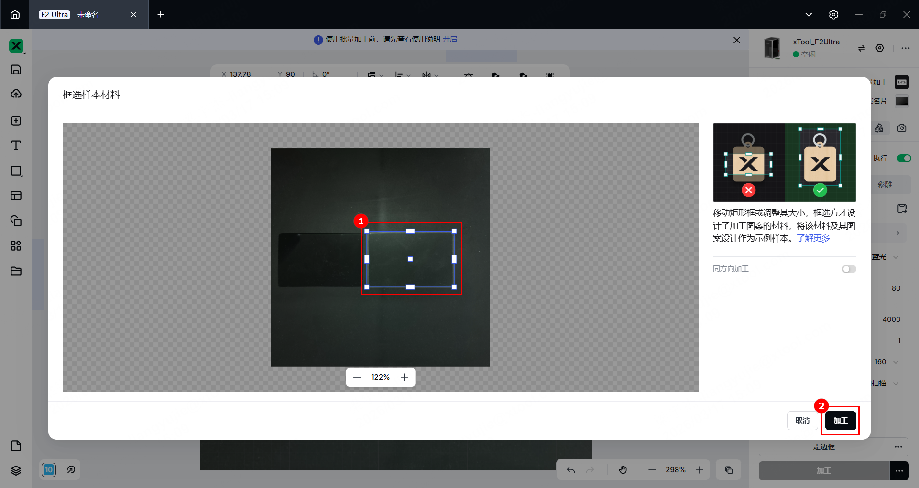The height and width of the screenshot is (488, 919).
Task: Toggle the 执行 switch off
Action: 904,159
